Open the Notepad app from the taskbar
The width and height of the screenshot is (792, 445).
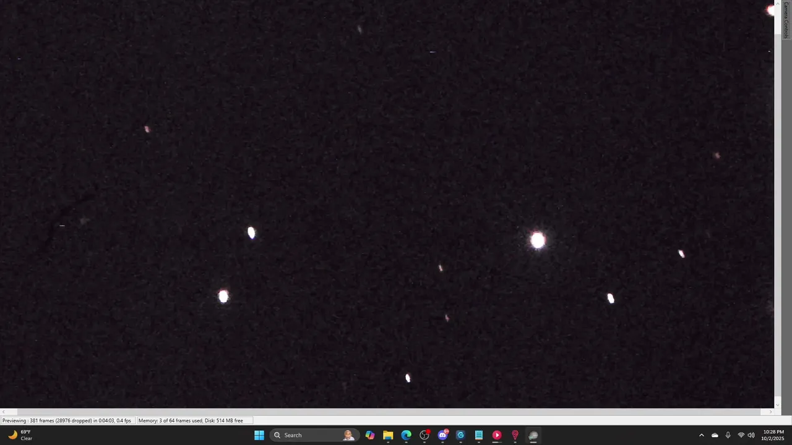click(479, 435)
